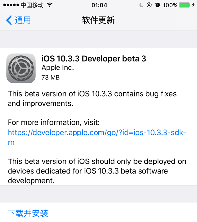The height and width of the screenshot is (222, 197).
Task: Tap 下载并安装 to download and install
Action: (28, 213)
